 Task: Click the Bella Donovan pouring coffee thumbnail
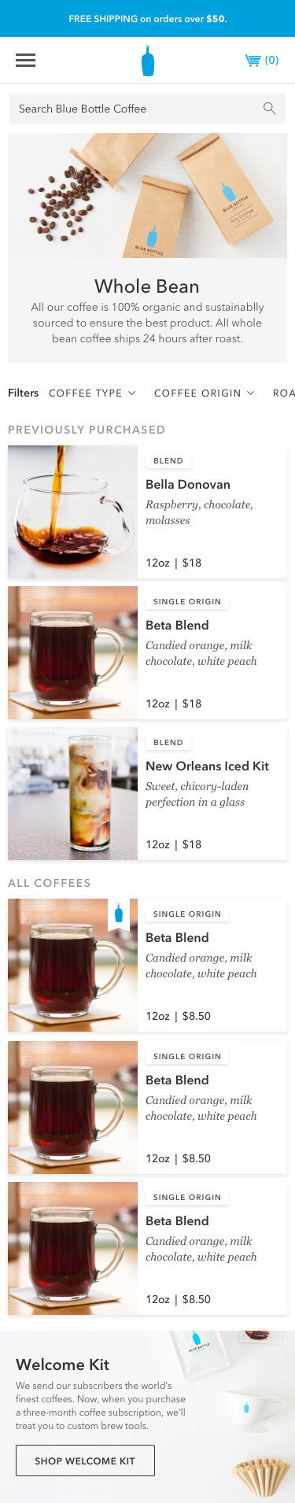click(72, 512)
